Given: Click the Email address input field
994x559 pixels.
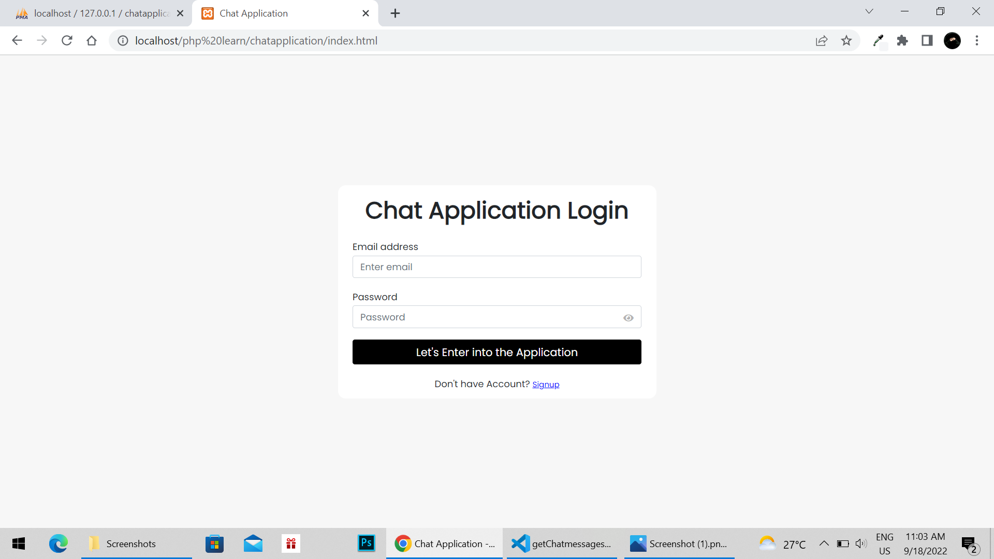Looking at the screenshot, I should coord(496,267).
